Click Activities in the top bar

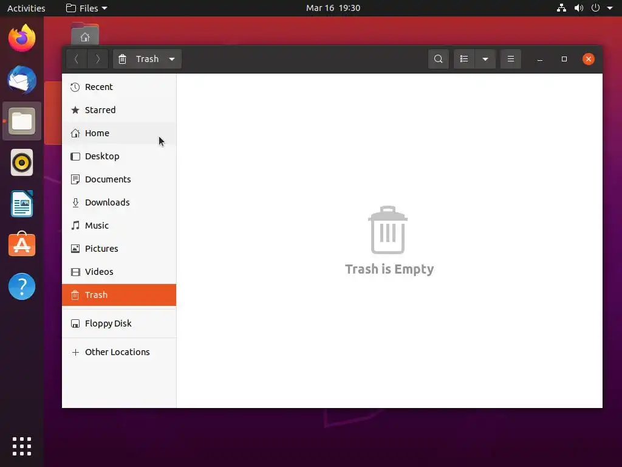point(26,8)
